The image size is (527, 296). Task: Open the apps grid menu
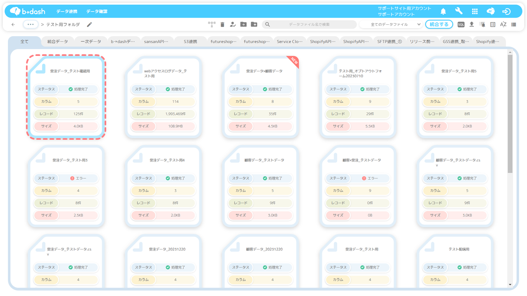tap(475, 11)
